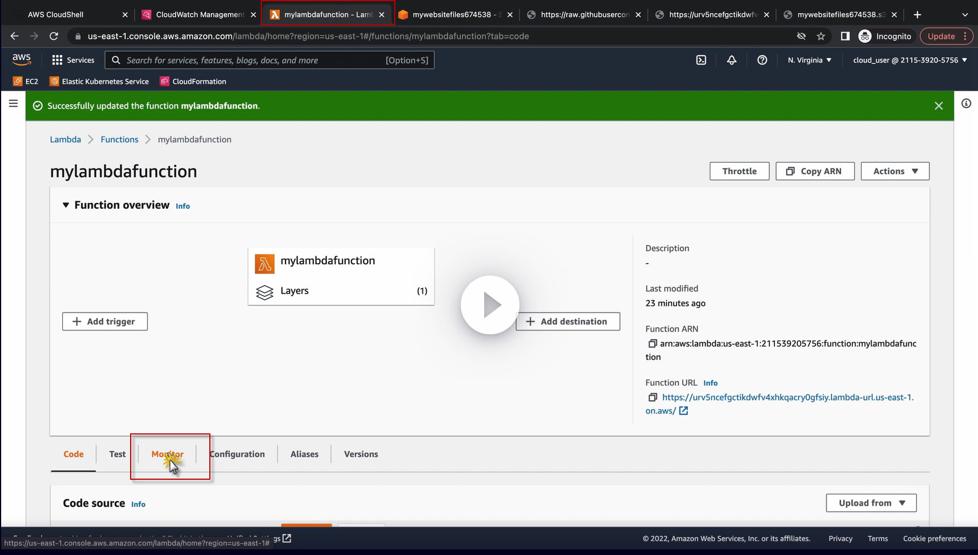Open the Configuration tab

pos(237,454)
